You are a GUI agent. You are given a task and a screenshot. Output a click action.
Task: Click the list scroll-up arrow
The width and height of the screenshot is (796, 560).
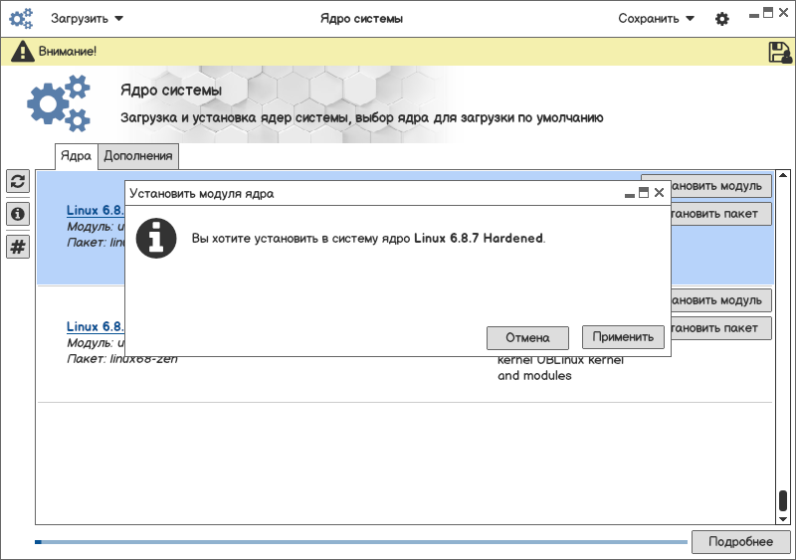click(x=783, y=175)
